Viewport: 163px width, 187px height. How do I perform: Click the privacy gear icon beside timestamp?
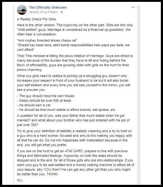coord(62,12)
